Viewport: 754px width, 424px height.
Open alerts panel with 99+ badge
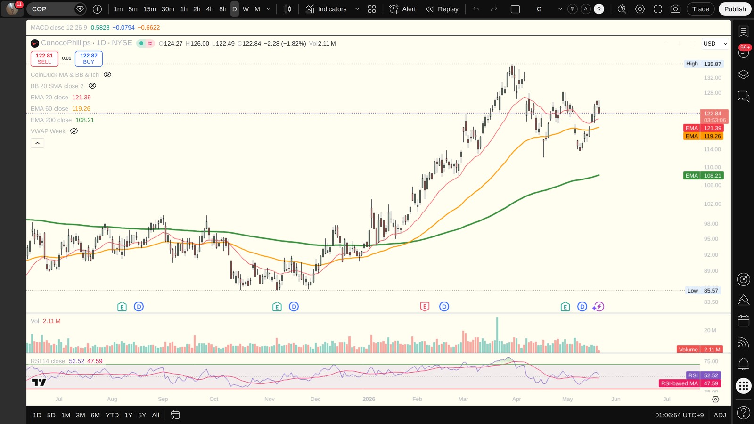coord(744,52)
